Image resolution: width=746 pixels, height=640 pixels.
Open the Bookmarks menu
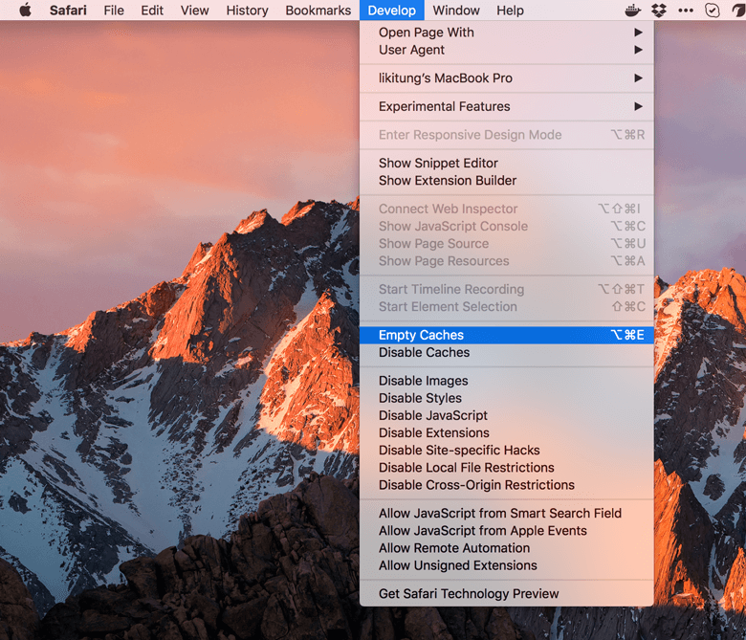point(318,10)
